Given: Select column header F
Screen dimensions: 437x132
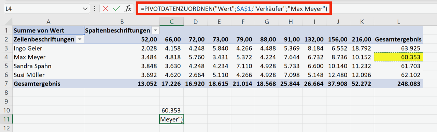Looking at the screenshot, I should click(x=243, y=22).
